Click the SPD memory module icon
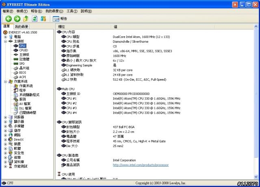Image resolution: width=260 pixels, height=187 pixels. coord(16,64)
